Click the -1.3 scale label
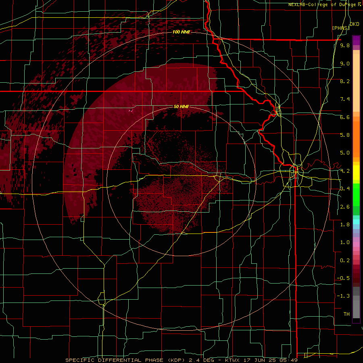The width and height of the screenshot is (363, 363). point(343,296)
